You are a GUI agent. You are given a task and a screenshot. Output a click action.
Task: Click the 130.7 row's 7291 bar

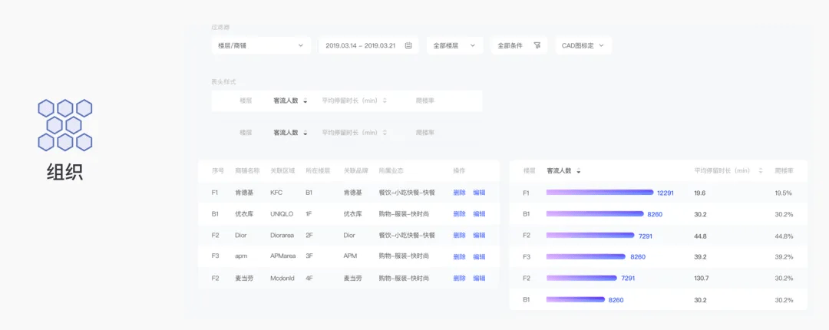pos(582,278)
